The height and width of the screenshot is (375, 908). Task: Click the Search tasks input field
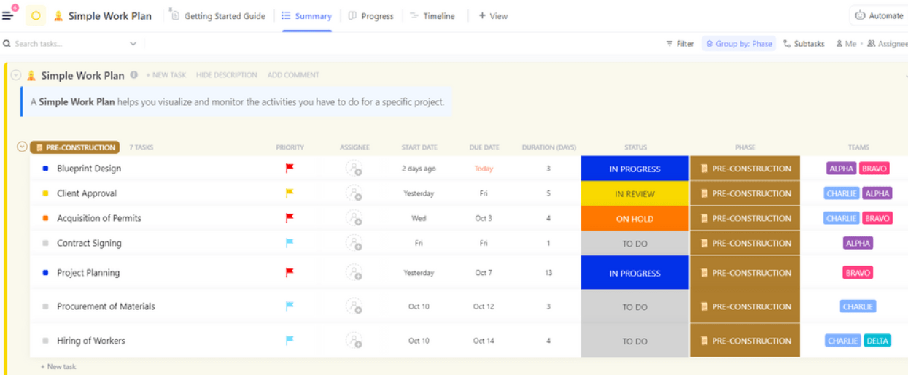pyautogui.click(x=66, y=44)
